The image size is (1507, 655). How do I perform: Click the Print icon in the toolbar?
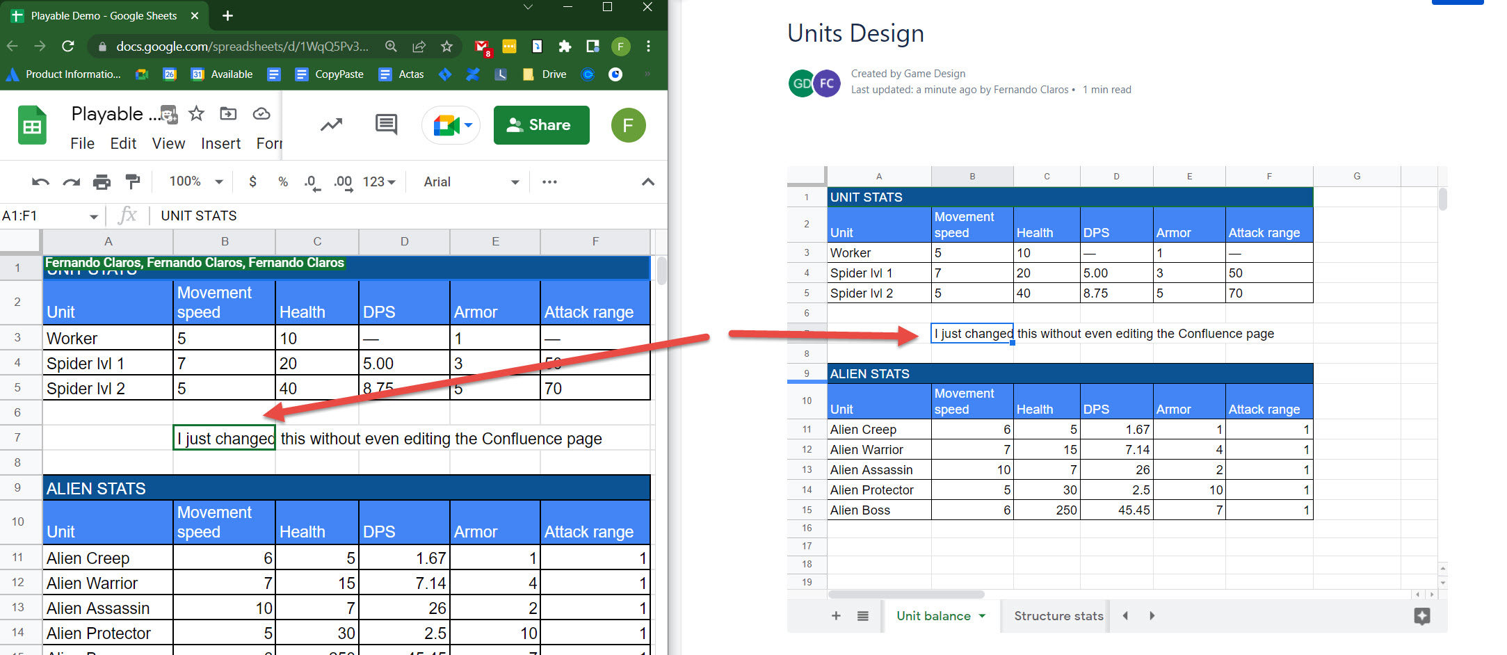coord(102,181)
